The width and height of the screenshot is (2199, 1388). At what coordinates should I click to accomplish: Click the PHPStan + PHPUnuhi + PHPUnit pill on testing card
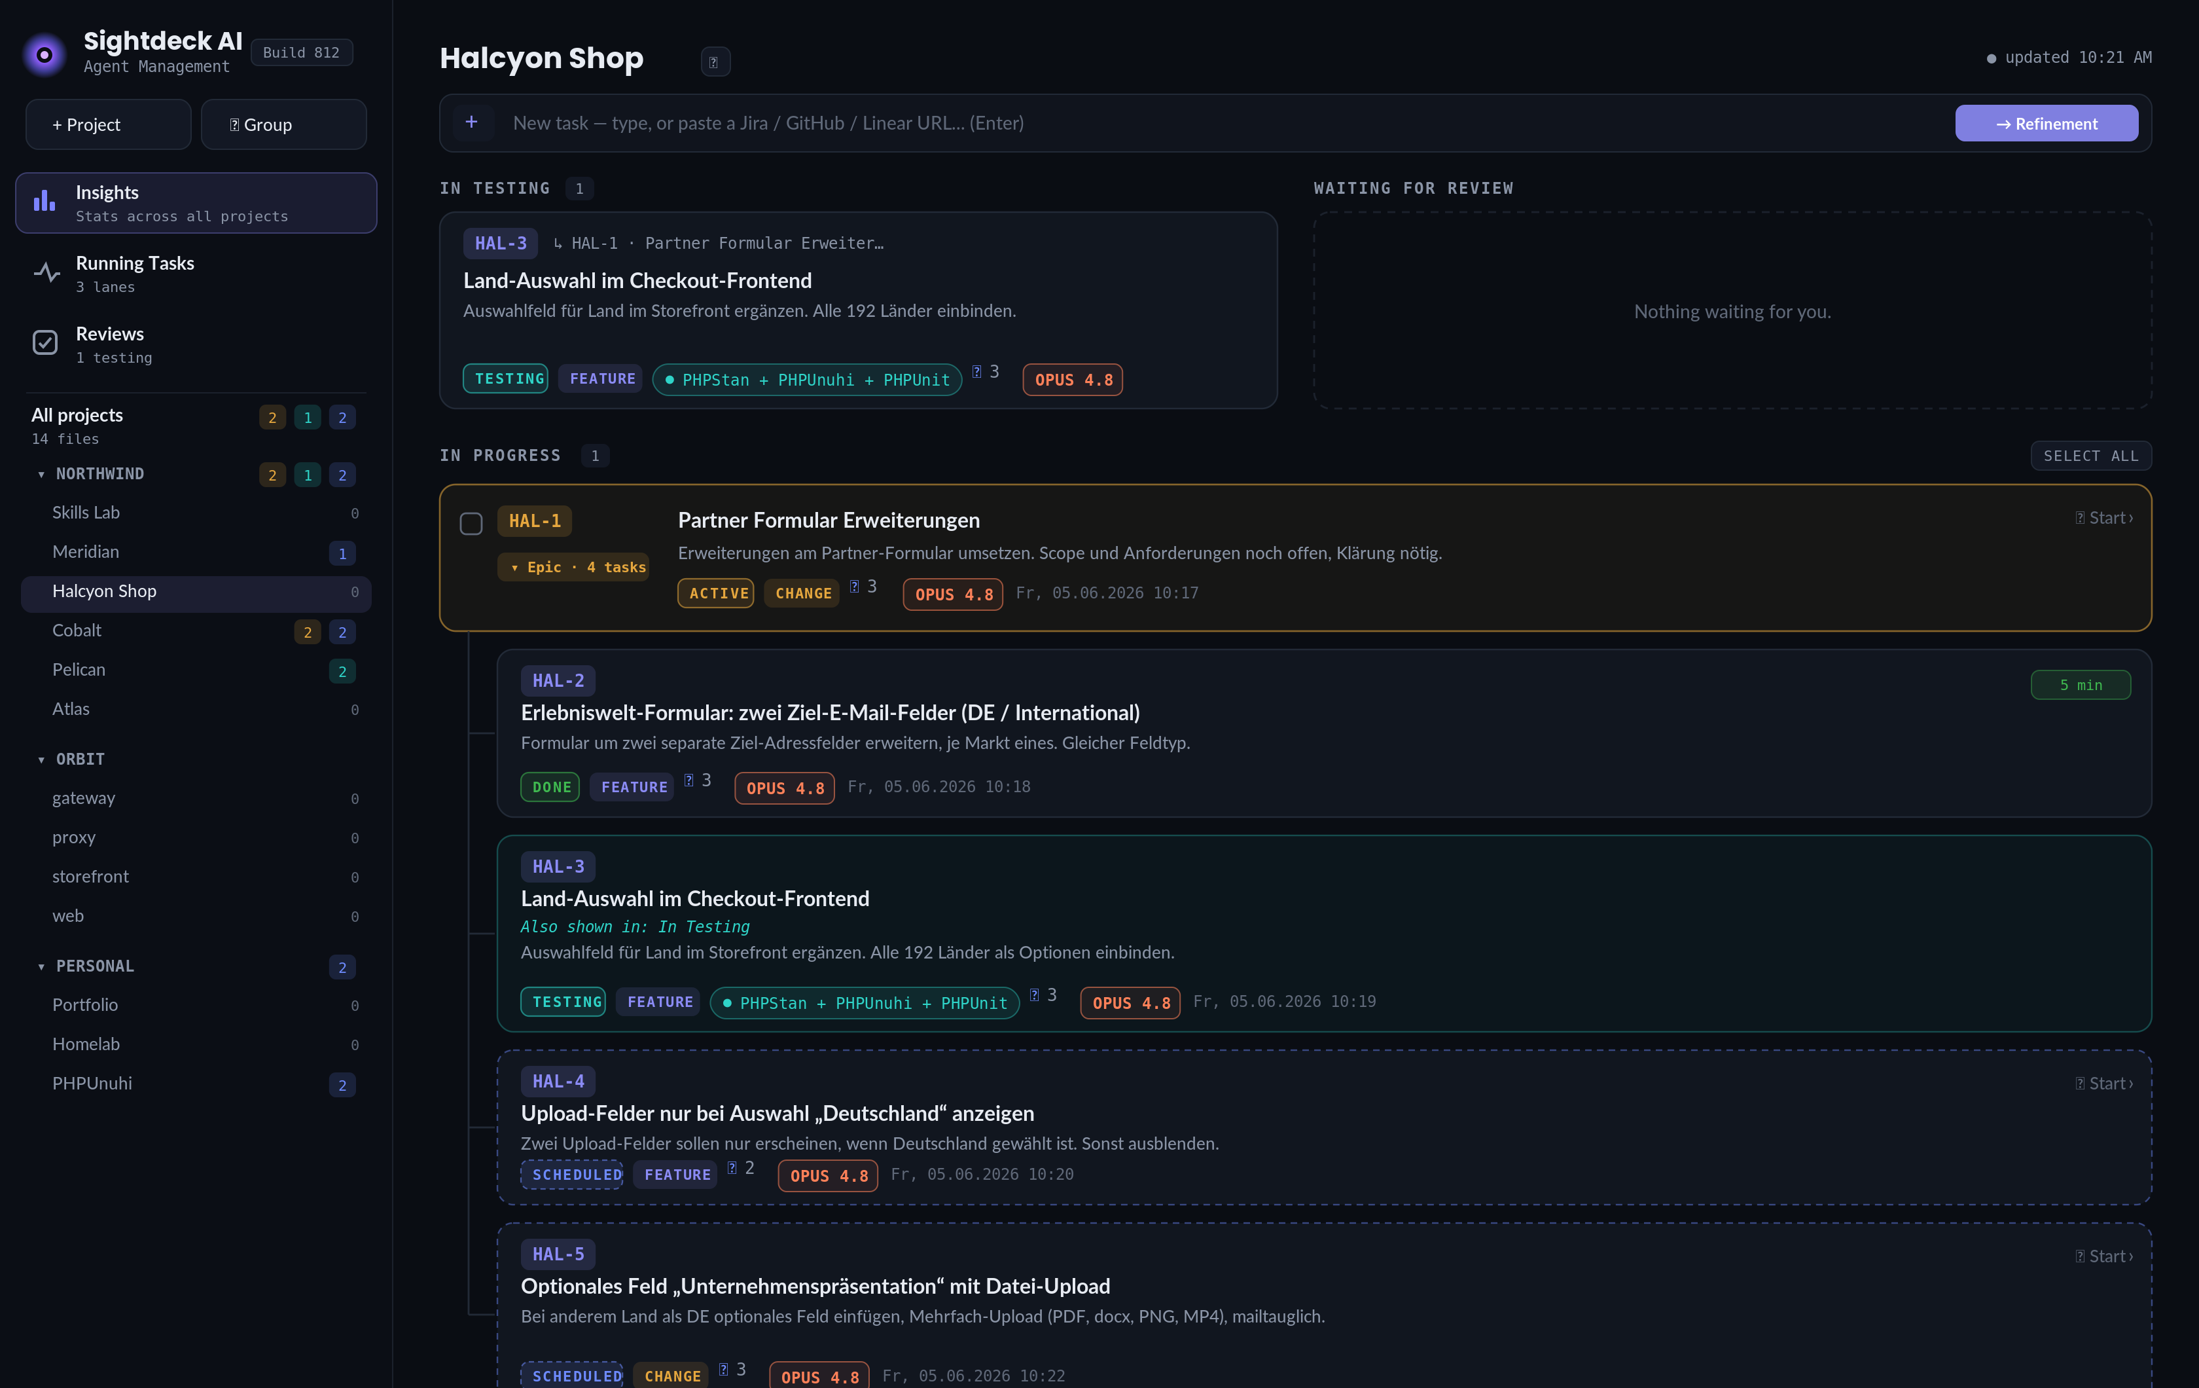(807, 380)
